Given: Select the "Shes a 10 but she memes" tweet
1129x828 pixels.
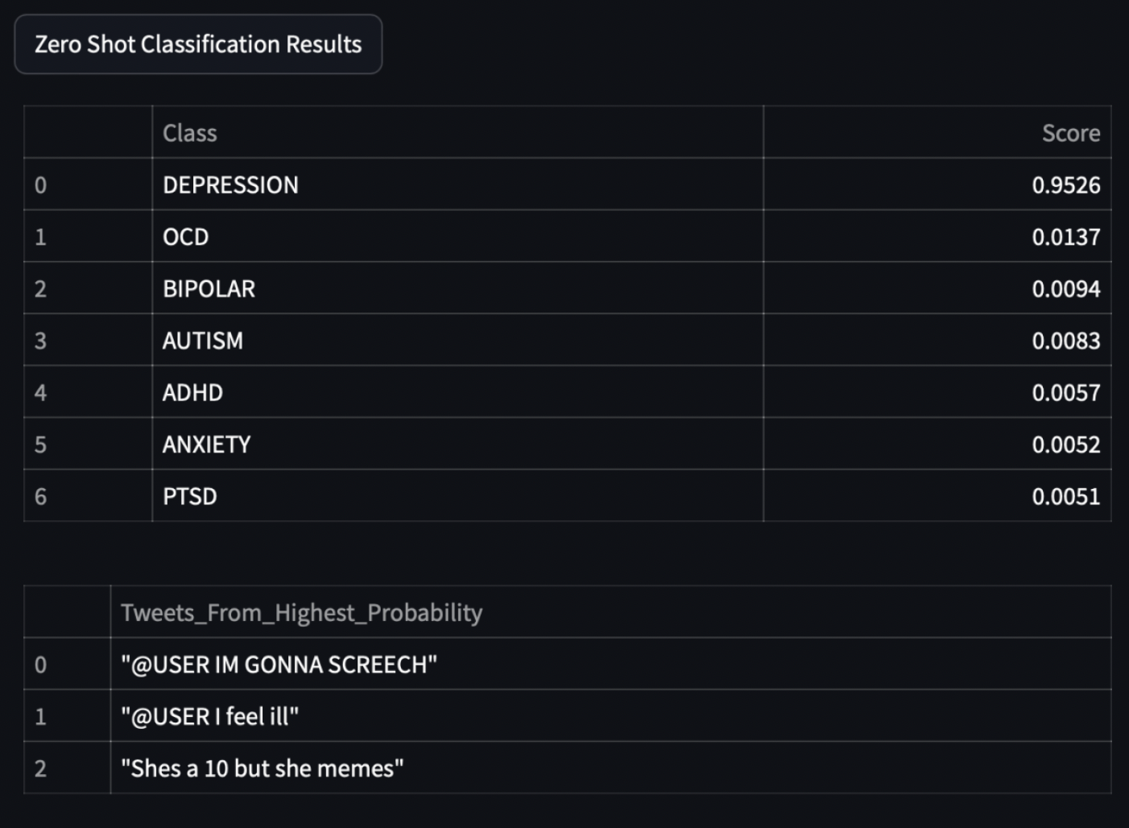Looking at the screenshot, I should click(x=263, y=768).
